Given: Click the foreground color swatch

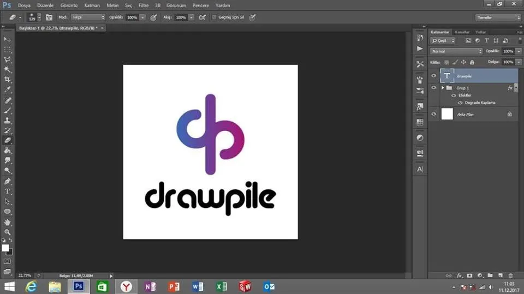Looking at the screenshot, I should pyautogui.click(x=5, y=248).
